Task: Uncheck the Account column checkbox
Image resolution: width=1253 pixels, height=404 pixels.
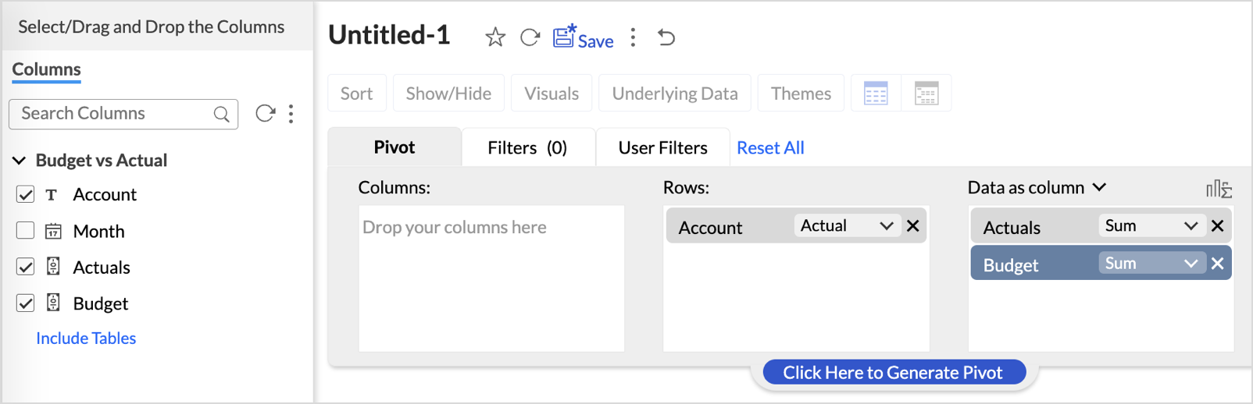Action: [x=26, y=194]
